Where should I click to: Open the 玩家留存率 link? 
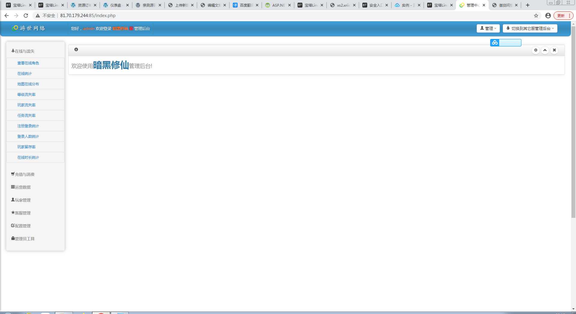click(26, 147)
